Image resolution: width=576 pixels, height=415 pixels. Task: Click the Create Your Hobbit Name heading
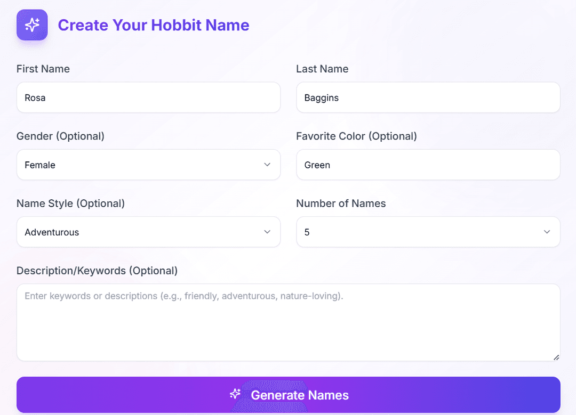[x=153, y=25]
